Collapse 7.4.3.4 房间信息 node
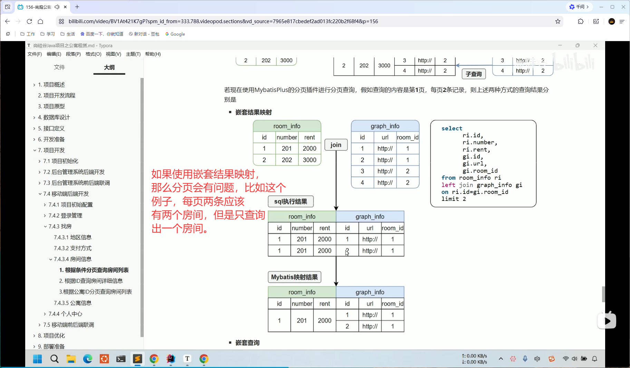630x368 pixels. click(50, 259)
